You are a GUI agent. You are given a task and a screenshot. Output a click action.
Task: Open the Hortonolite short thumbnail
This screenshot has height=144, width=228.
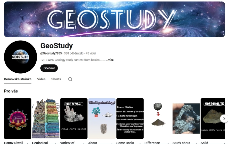click(x=213, y=119)
